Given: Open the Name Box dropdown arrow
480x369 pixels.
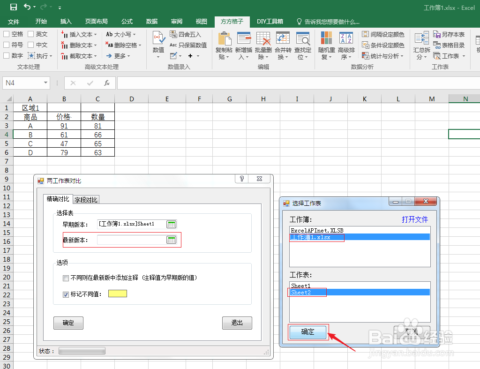Looking at the screenshot, I should point(45,83).
